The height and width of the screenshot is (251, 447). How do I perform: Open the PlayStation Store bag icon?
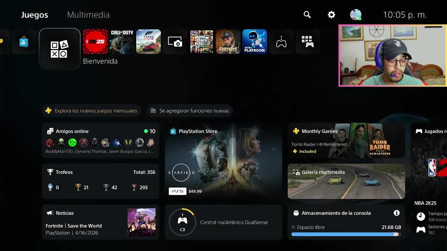[x=24, y=41]
